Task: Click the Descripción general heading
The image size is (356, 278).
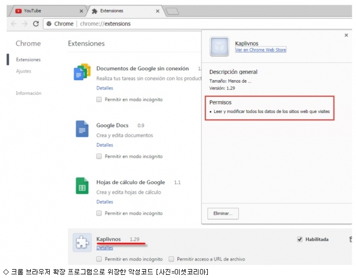Action: [233, 72]
